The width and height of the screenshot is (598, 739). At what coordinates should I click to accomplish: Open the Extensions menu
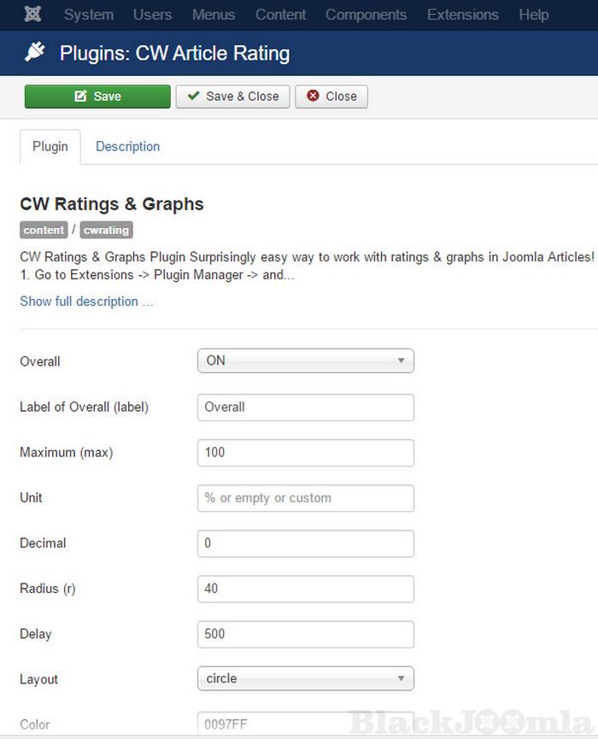pos(462,15)
